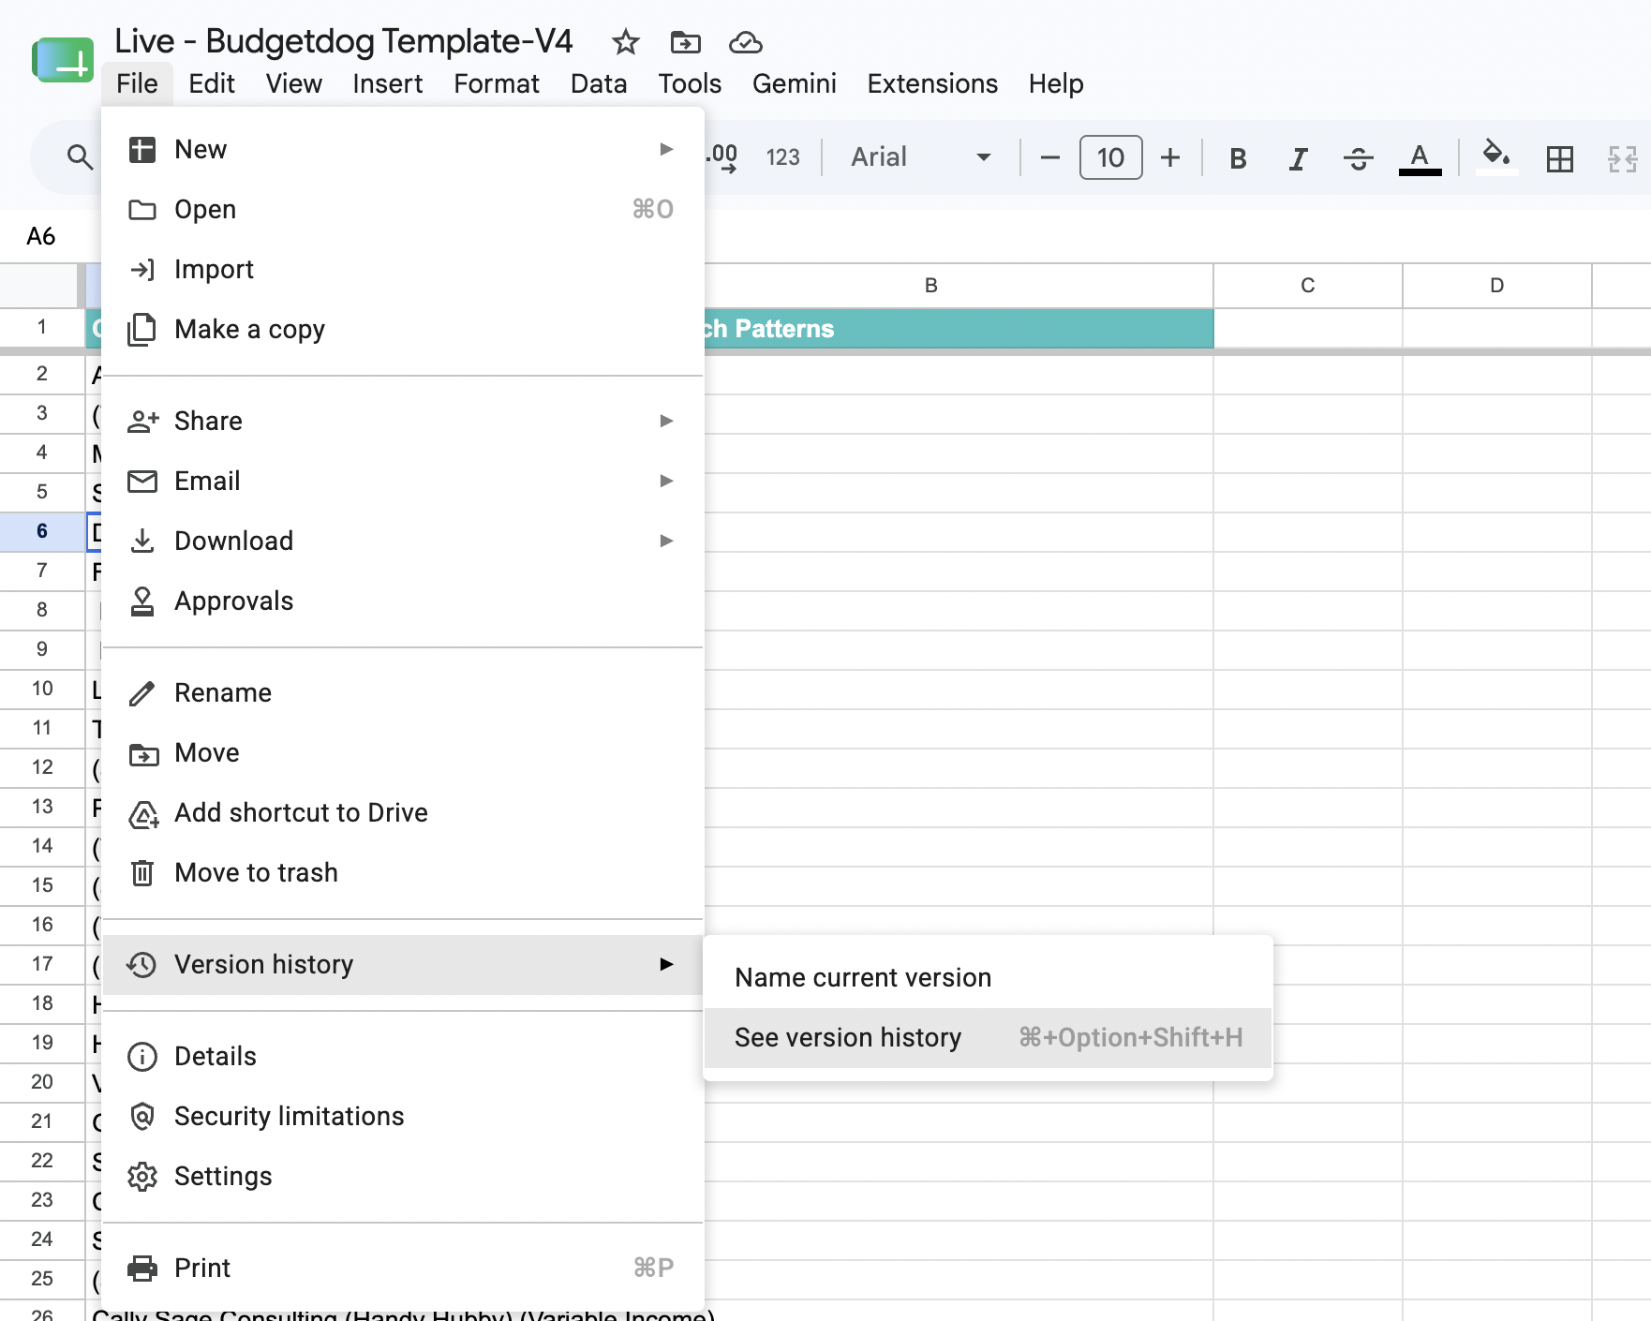
Task: Click the Move to trash bin icon
Action: pyautogui.click(x=142, y=873)
